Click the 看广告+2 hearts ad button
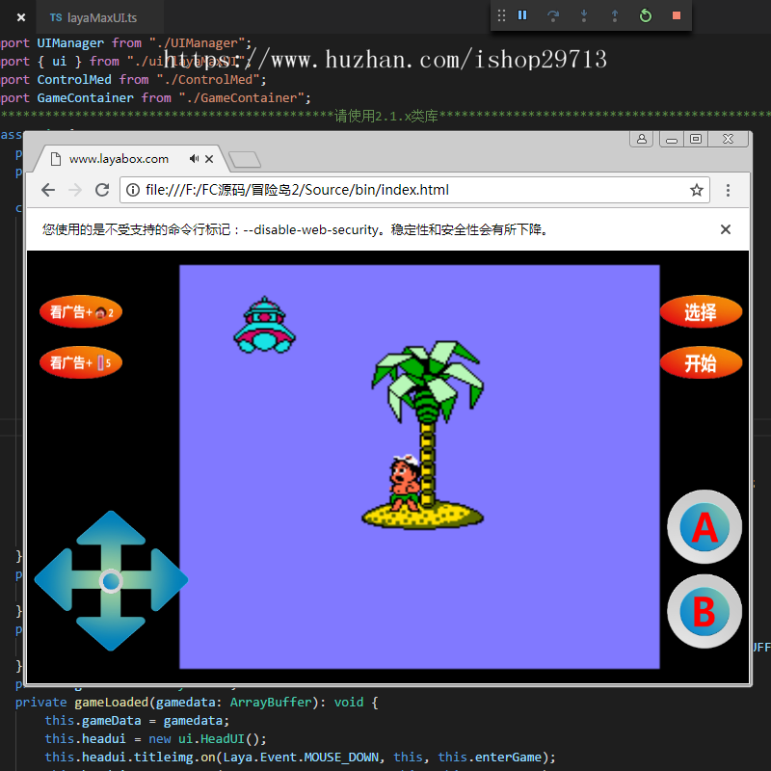 [x=81, y=312]
